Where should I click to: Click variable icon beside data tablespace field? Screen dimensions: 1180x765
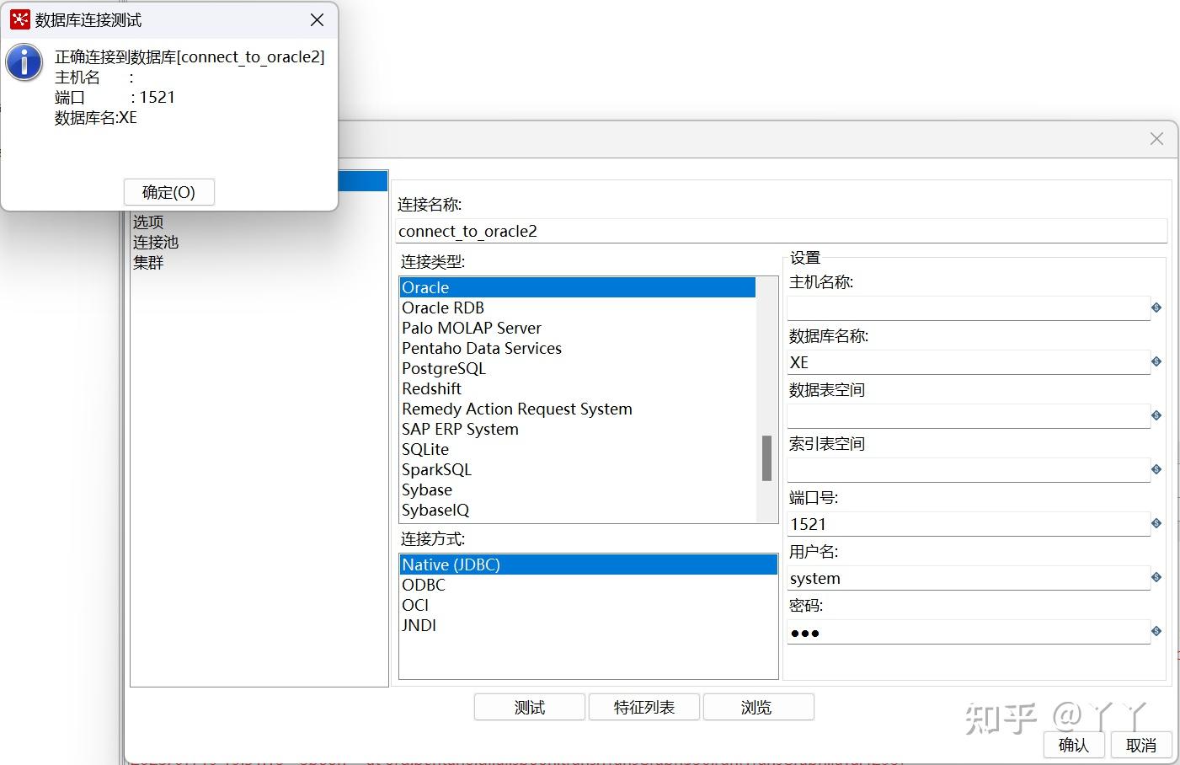1156,415
